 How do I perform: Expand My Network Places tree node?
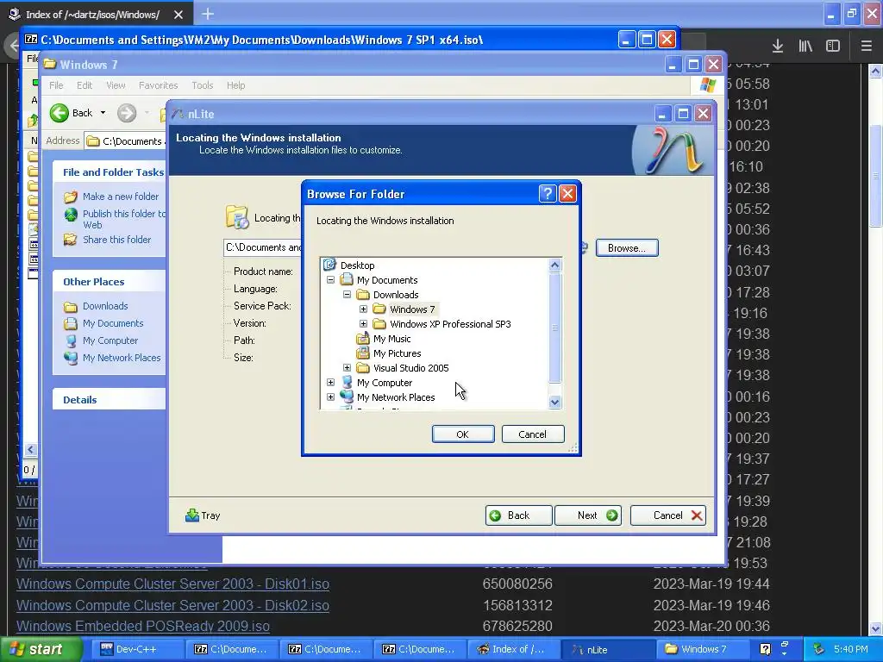[x=330, y=397]
